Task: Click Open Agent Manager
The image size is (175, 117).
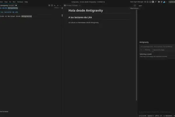Action: [137, 2]
